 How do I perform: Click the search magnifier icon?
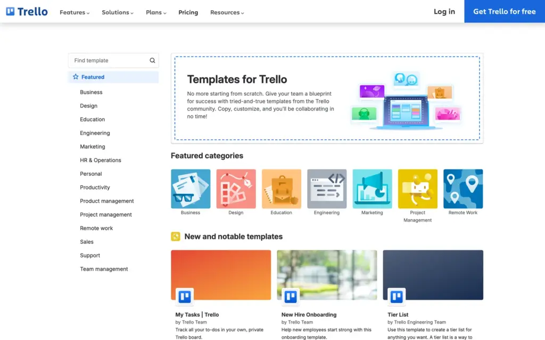[152, 61]
